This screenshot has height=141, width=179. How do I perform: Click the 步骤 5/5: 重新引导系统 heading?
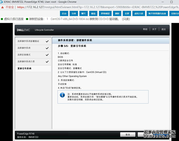click(x=72, y=46)
